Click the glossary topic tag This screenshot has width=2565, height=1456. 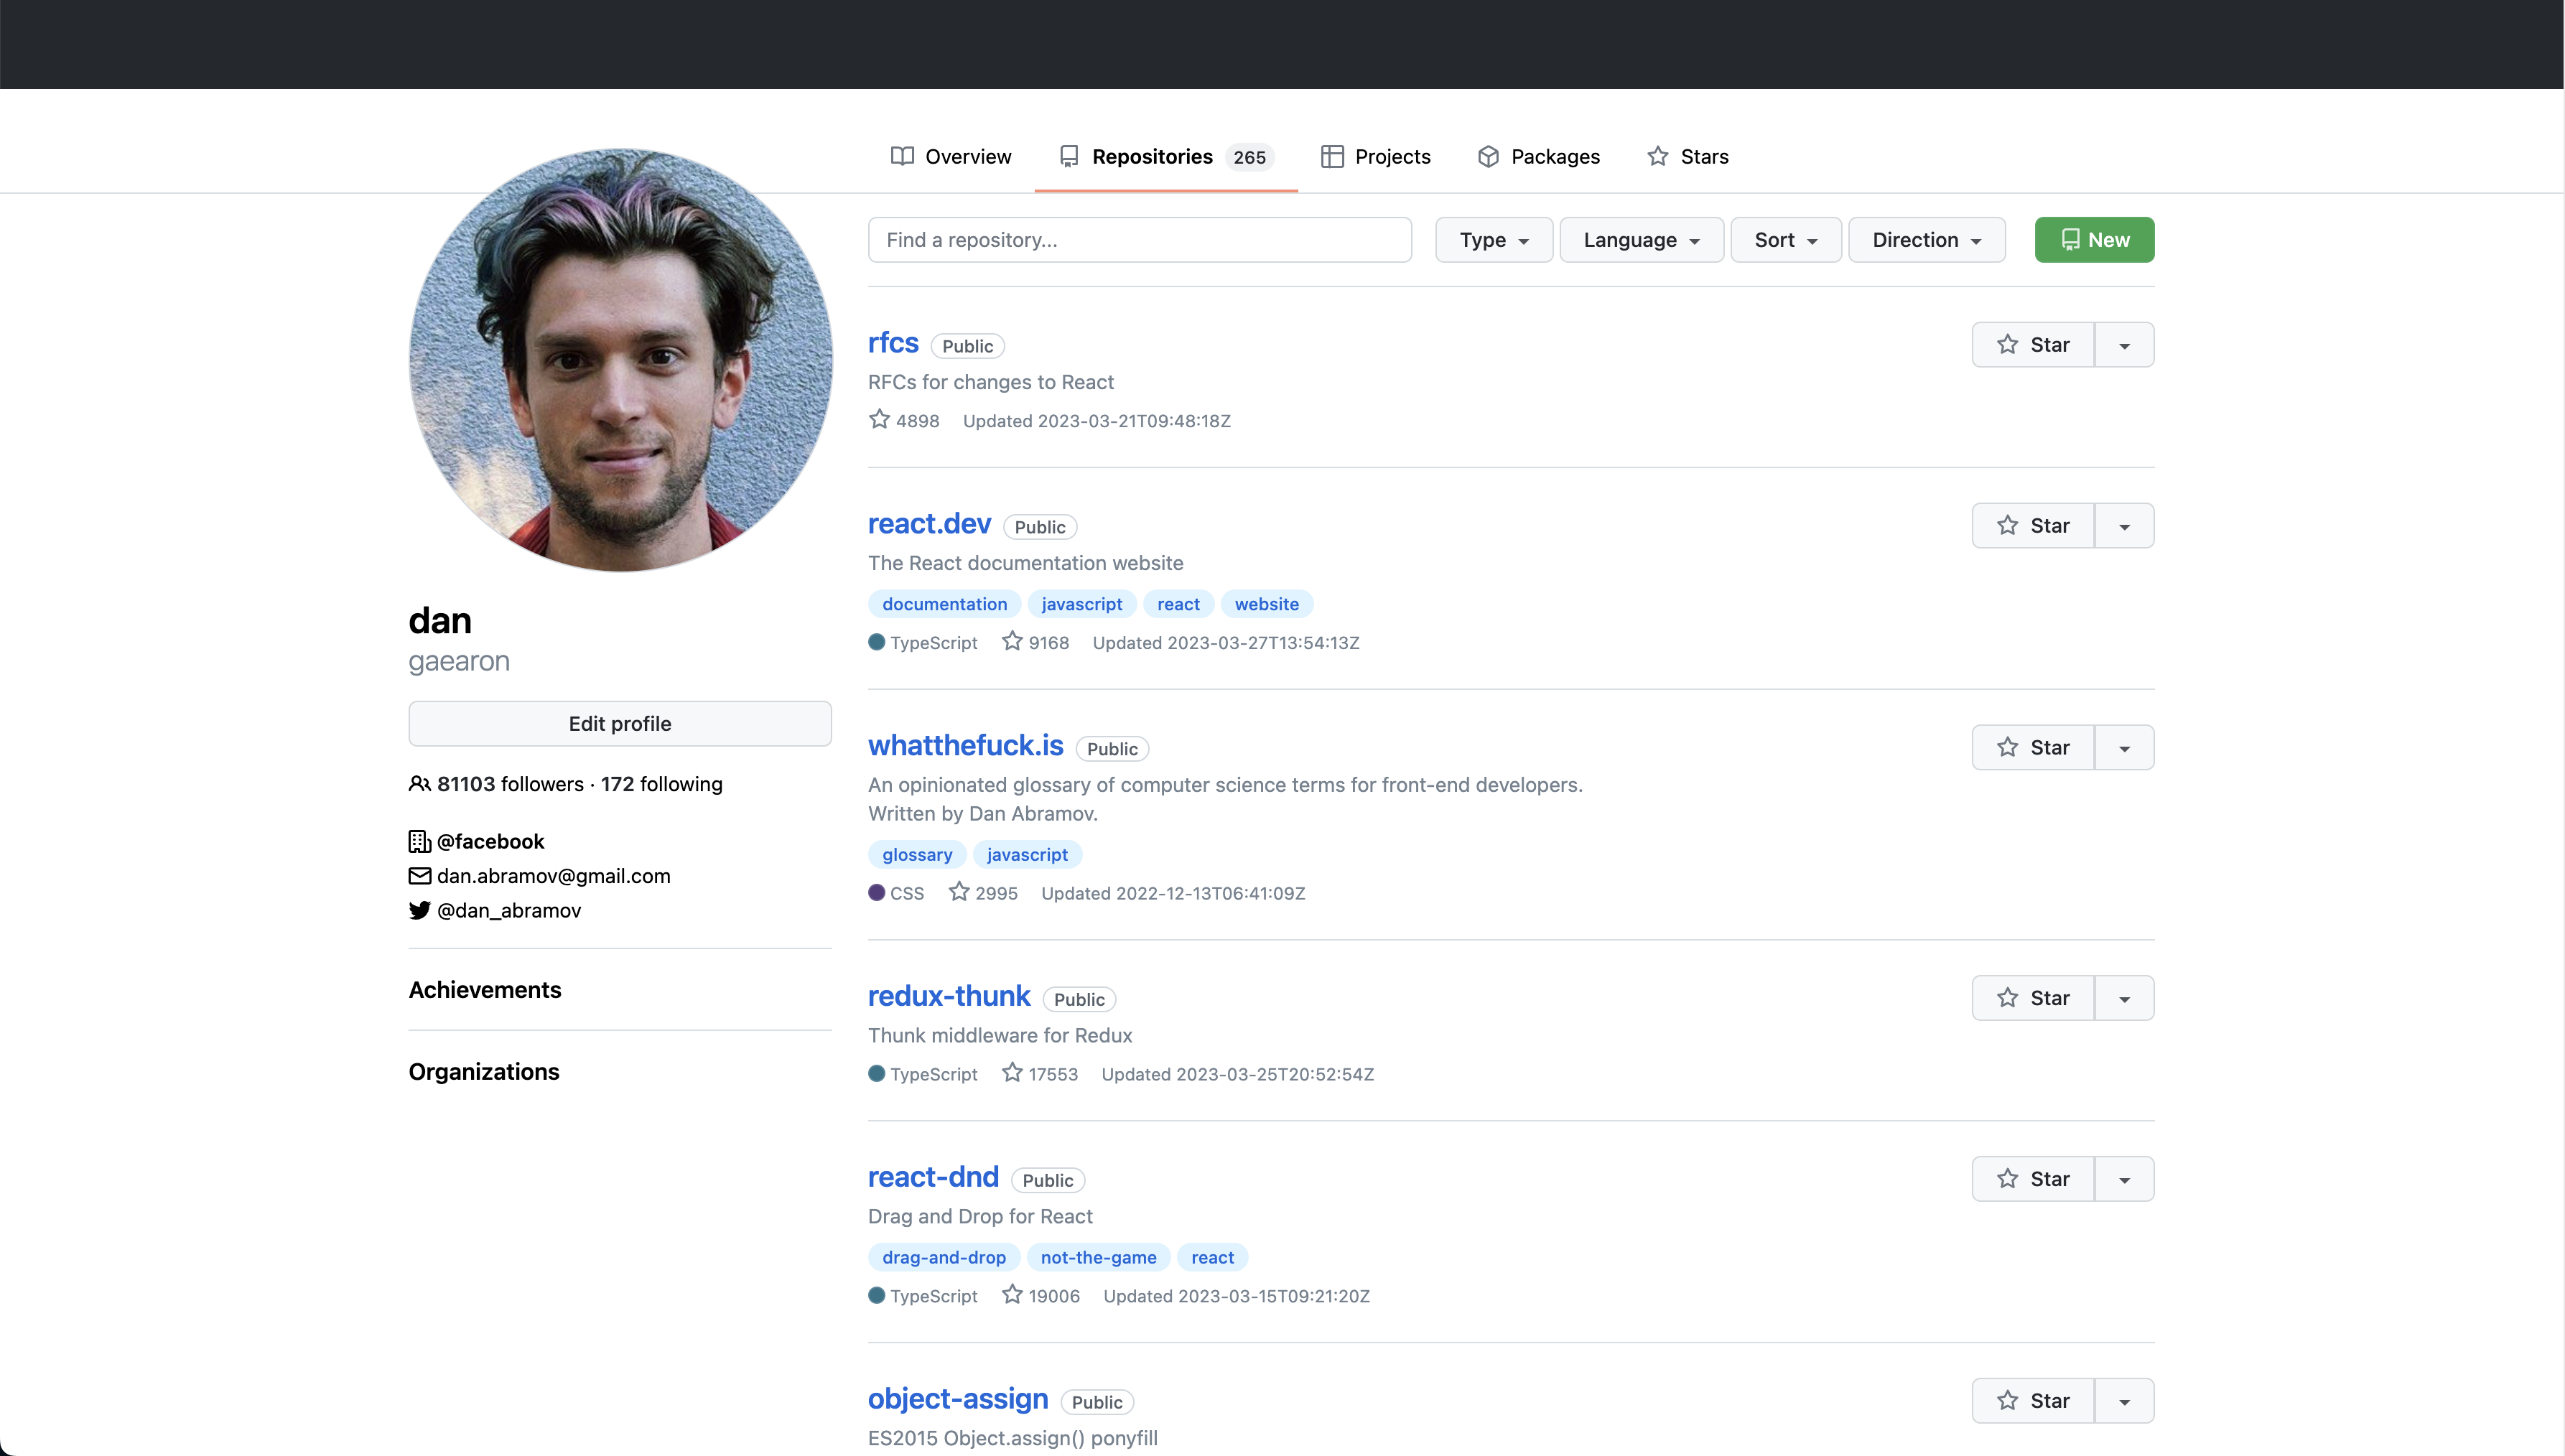click(x=917, y=855)
